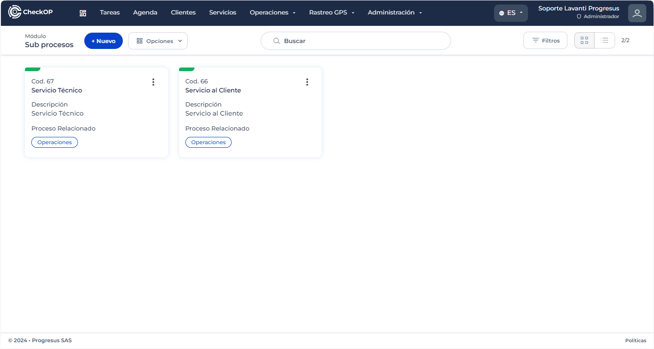Navigate to Clientes
Image resolution: width=654 pixels, height=349 pixels.
183,13
